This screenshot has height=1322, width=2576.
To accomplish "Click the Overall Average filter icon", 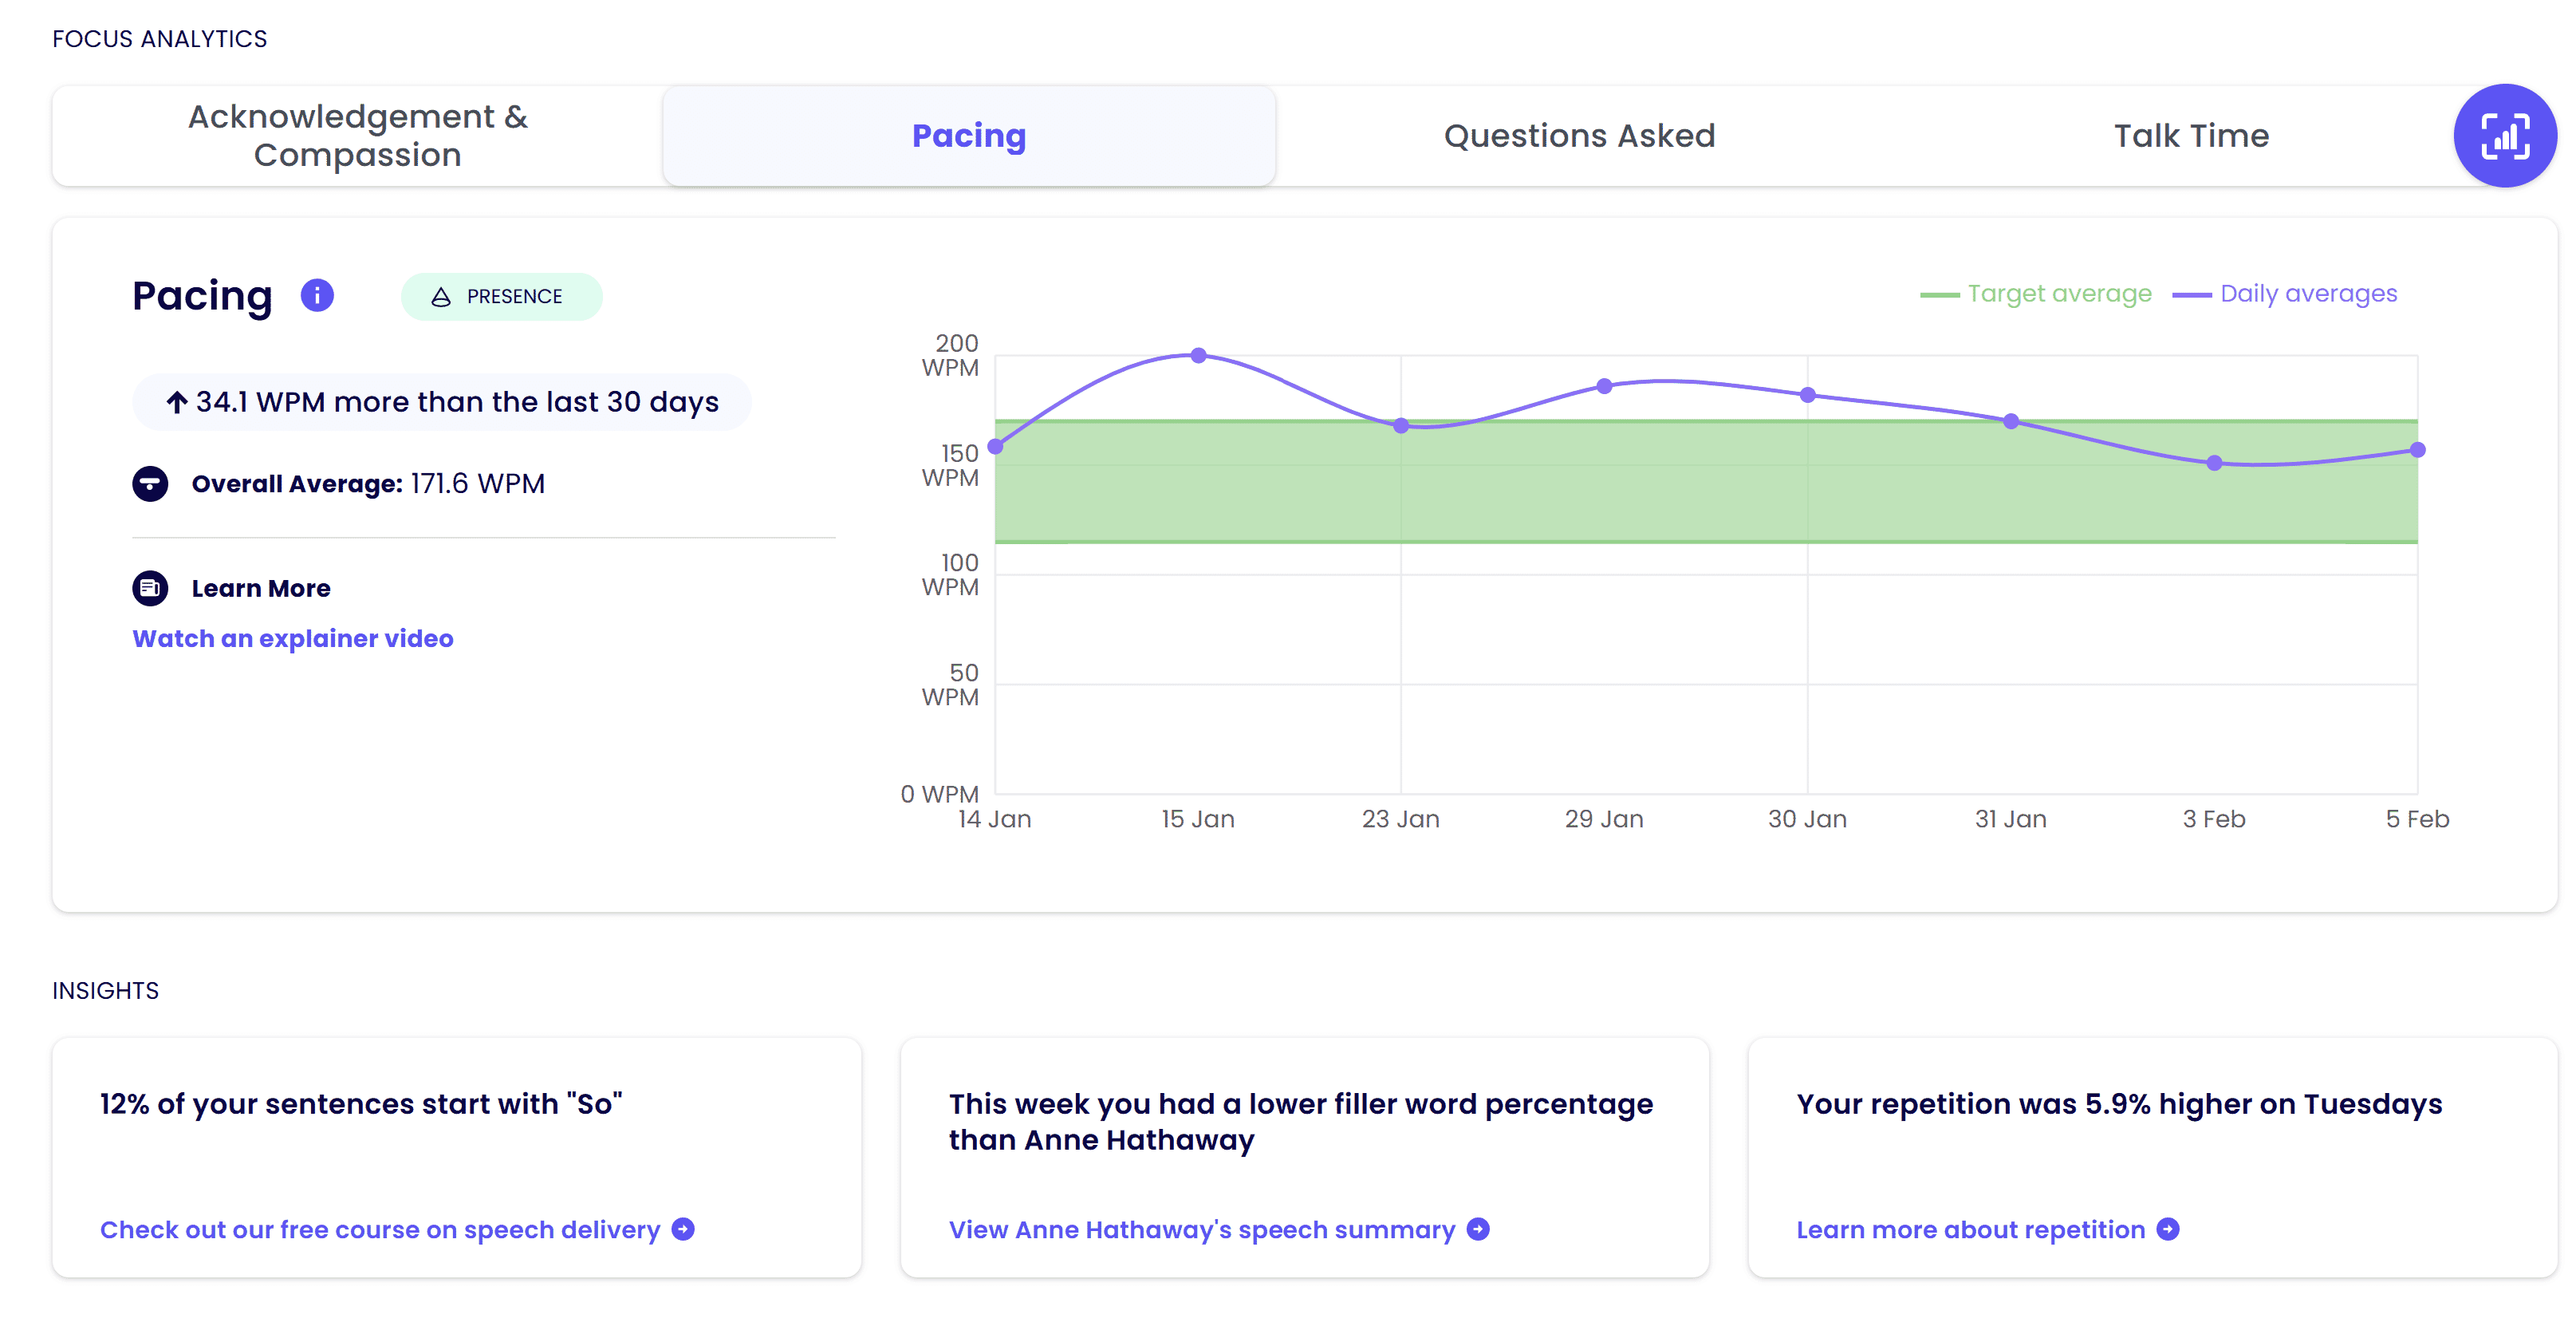I will pos(150,483).
